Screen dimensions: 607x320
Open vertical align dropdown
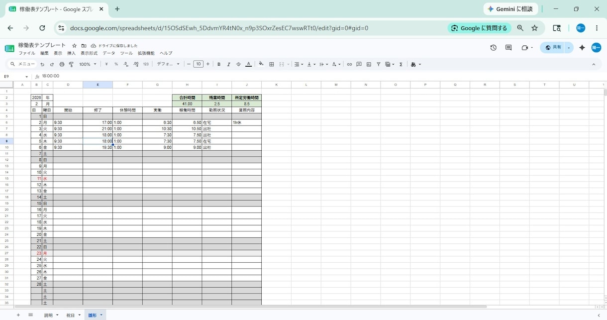[311, 64]
